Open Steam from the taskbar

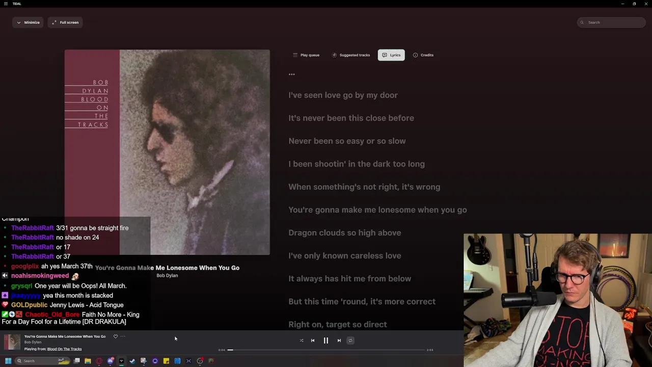point(133,361)
